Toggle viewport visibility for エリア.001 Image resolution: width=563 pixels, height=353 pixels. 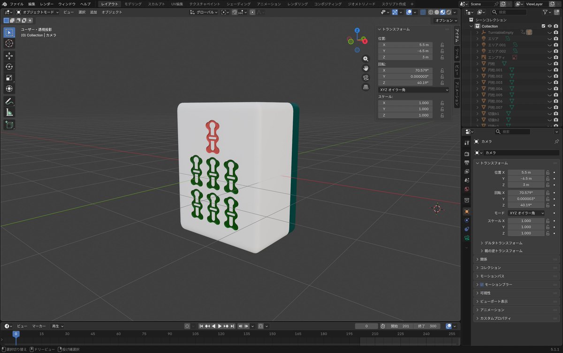549,45
